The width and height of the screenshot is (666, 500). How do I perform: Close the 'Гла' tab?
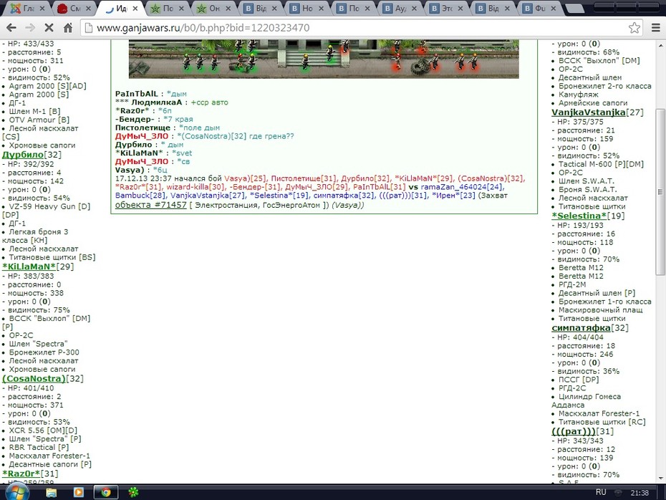coord(42,8)
